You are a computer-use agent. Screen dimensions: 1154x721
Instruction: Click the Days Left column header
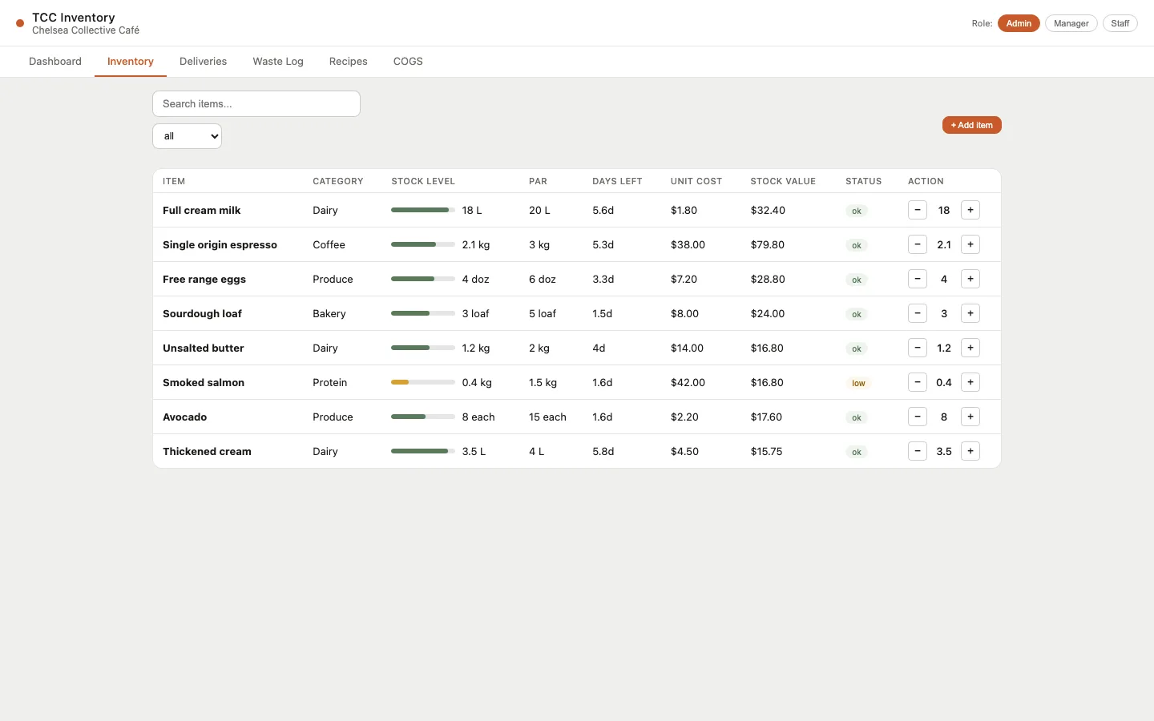point(617,181)
